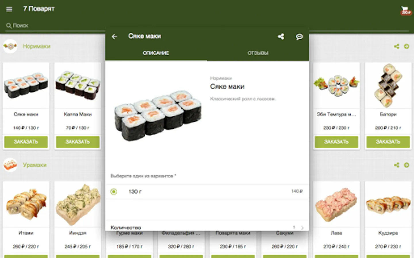Viewport: 414px width, 258px height.
Task: Go back with the dialog arrow
Action: (x=114, y=36)
